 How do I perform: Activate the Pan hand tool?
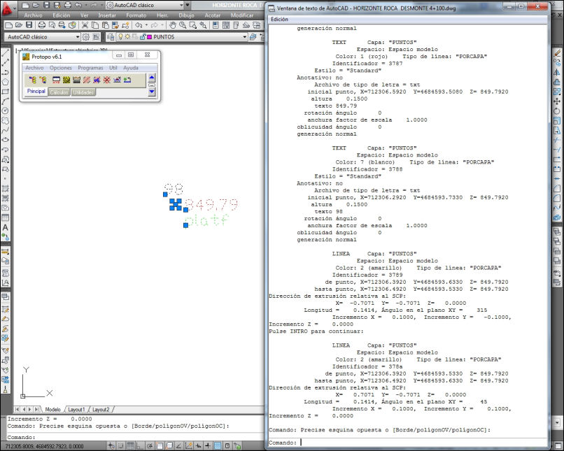(x=173, y=25)
